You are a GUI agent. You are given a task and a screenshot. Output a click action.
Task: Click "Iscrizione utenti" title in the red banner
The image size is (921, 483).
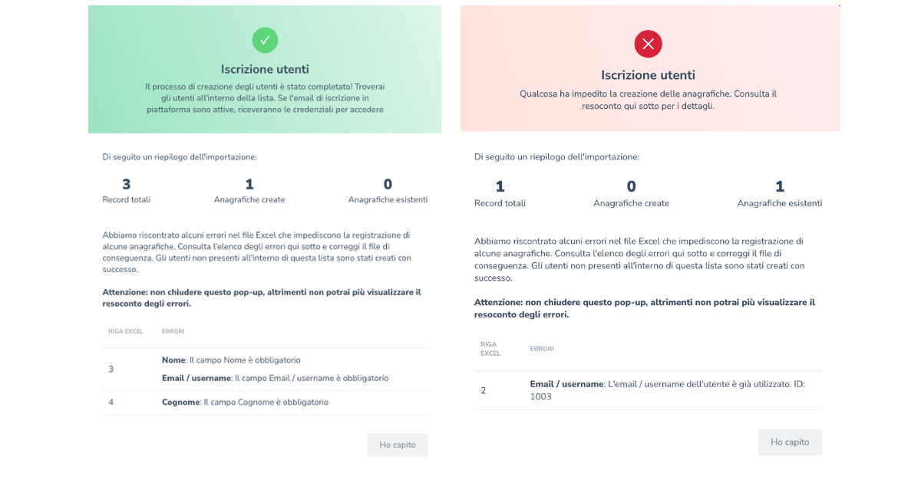pyautogui.click(x=648, y=75)
